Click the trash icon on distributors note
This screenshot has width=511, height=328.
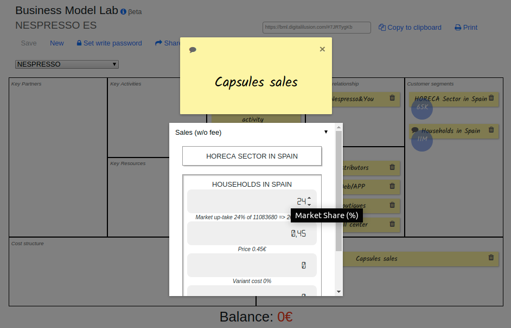click(x=392, y=167)
